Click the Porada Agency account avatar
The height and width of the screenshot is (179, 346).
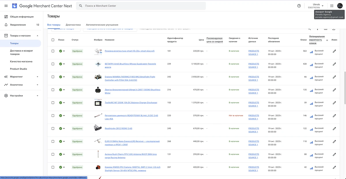[x=340, y=6]
